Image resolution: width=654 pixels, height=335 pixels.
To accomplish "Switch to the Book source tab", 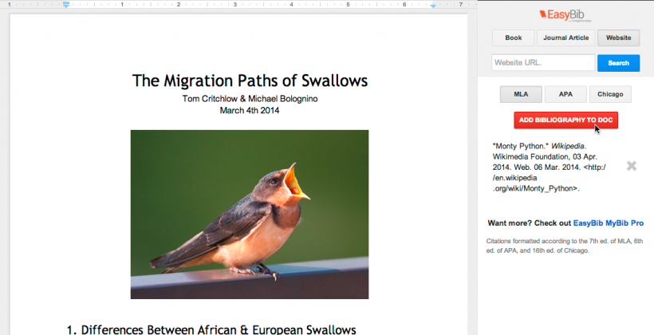I will click(513, 37).
